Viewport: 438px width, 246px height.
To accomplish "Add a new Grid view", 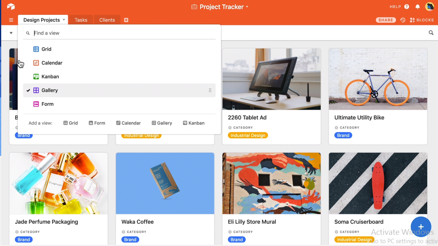I will click(x=71, y=123).
